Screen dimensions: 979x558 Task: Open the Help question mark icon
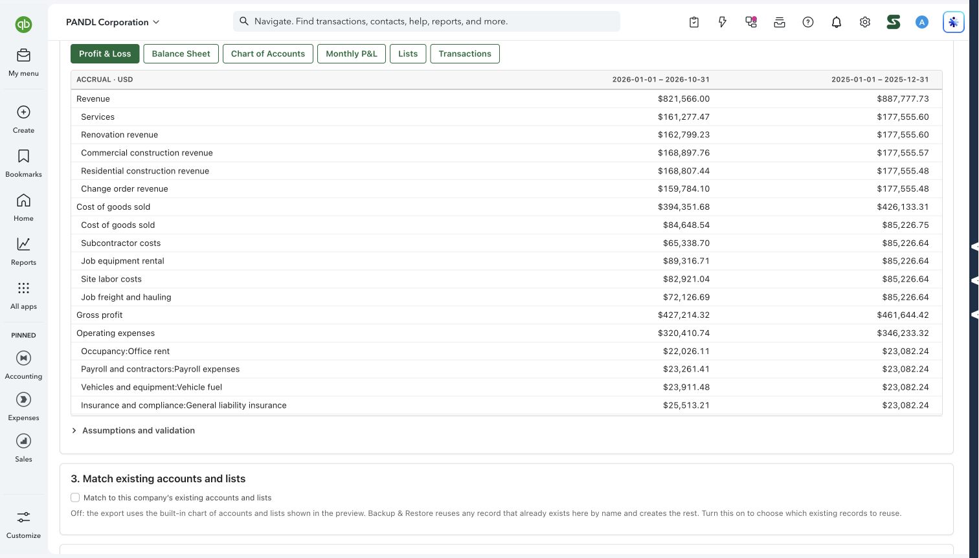(808, 22)
